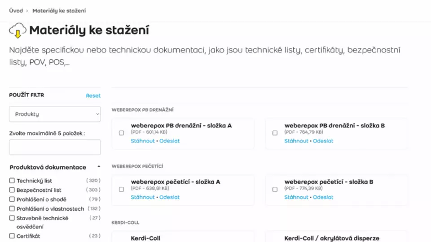Send weberepox PB drenážní složka A via Odeslat
The height and width of the screenshot is (242, 431).
[169, 141]
